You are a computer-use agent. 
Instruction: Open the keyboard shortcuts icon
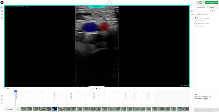[192, 14]
